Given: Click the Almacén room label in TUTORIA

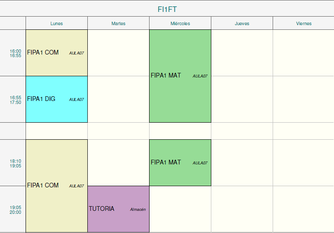Looking at the screenshot, I should [x=138, y=209].
